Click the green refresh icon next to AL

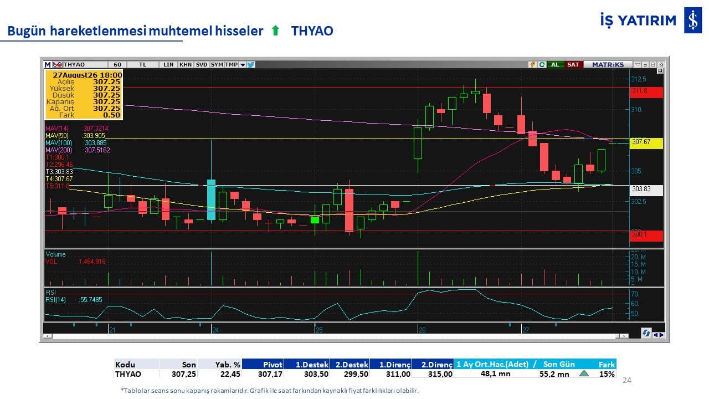[542, 64]
